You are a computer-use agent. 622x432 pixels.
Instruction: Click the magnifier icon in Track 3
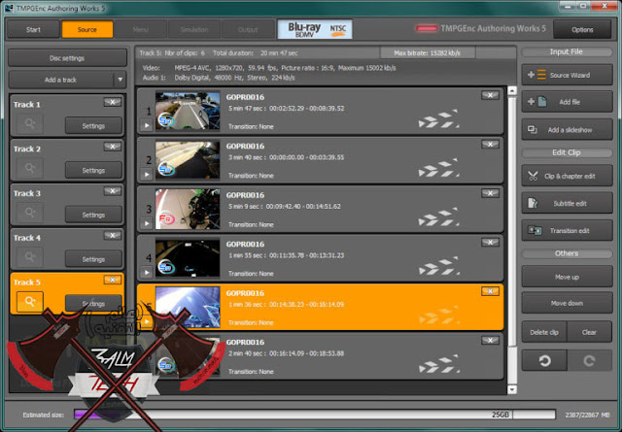tap(30, 213)
